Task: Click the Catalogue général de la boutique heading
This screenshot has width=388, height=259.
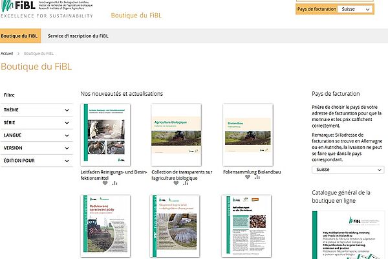Action: coord(341,197)
